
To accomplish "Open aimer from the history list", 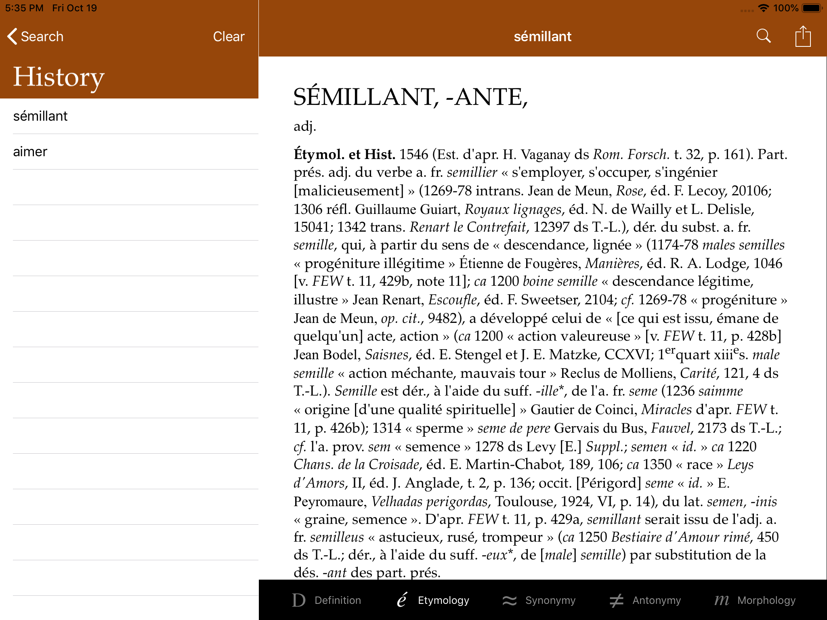I will click(30, 152).
